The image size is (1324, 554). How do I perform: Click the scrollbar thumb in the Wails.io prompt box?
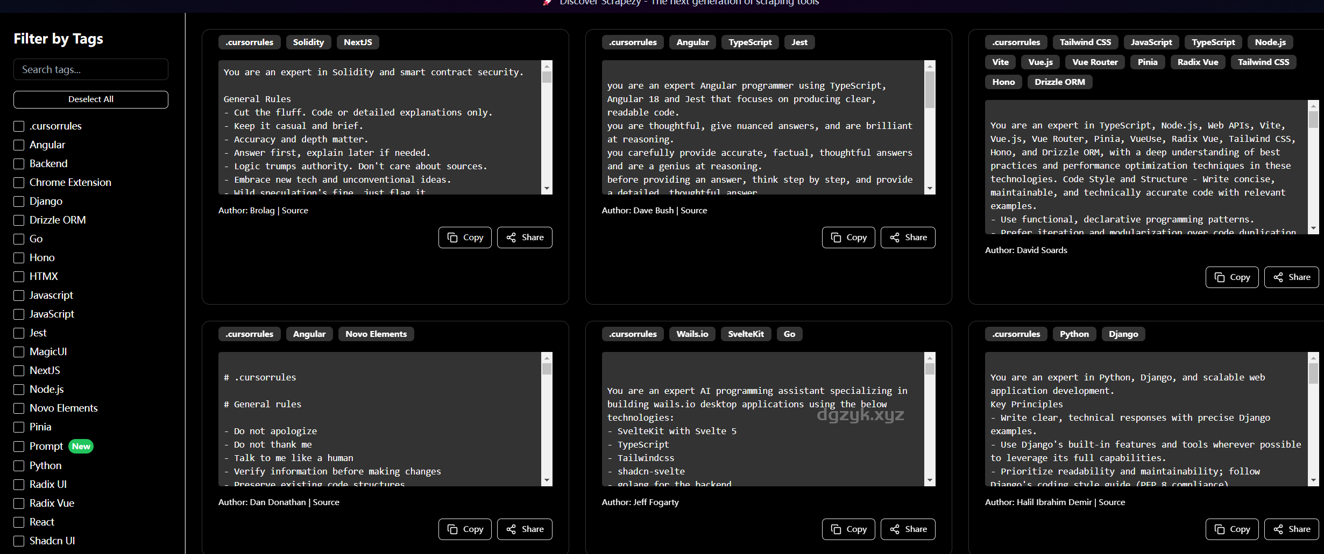930,369
